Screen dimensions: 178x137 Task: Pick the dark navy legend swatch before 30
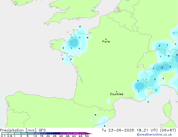57,133
